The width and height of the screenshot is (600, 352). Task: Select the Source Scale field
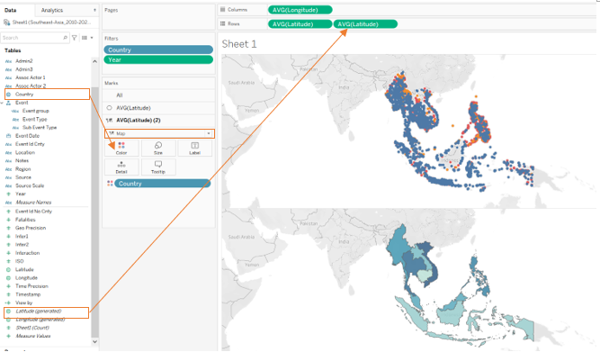tap(30, 185)
